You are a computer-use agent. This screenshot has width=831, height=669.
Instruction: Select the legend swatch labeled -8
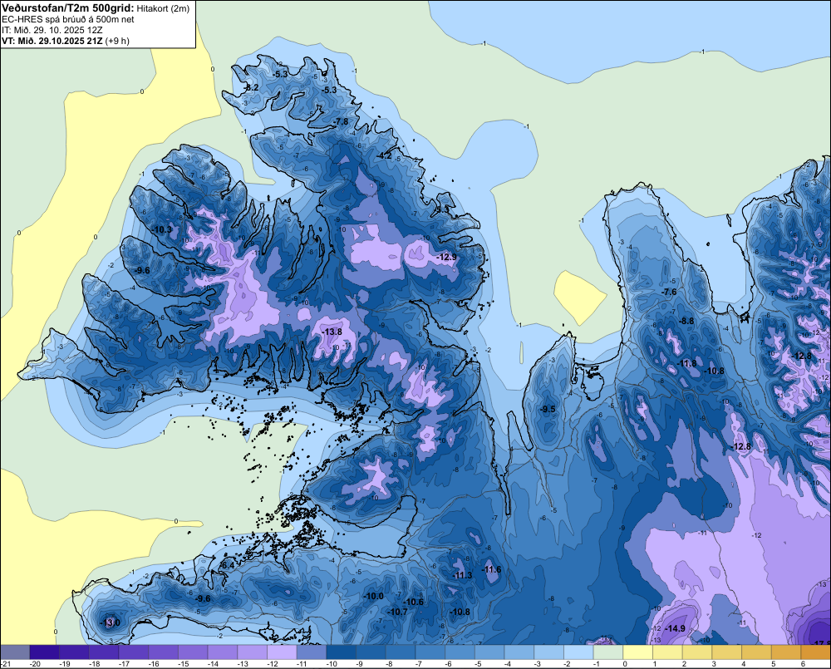[401, 652]
